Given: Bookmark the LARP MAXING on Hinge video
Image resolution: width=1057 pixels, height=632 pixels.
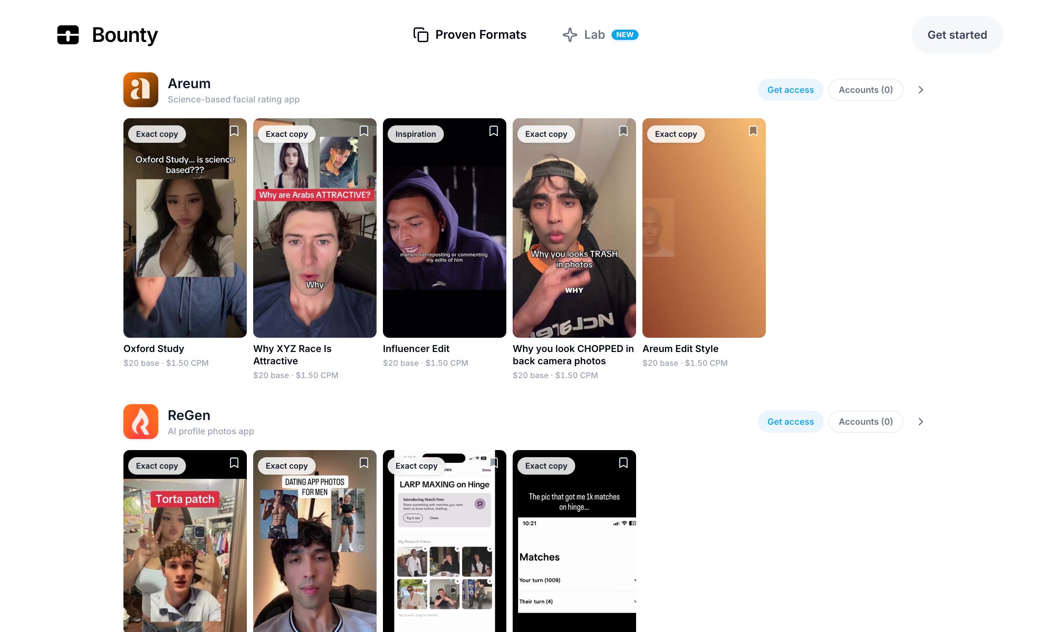Looking at the screenshot, I should pos(494,463).
